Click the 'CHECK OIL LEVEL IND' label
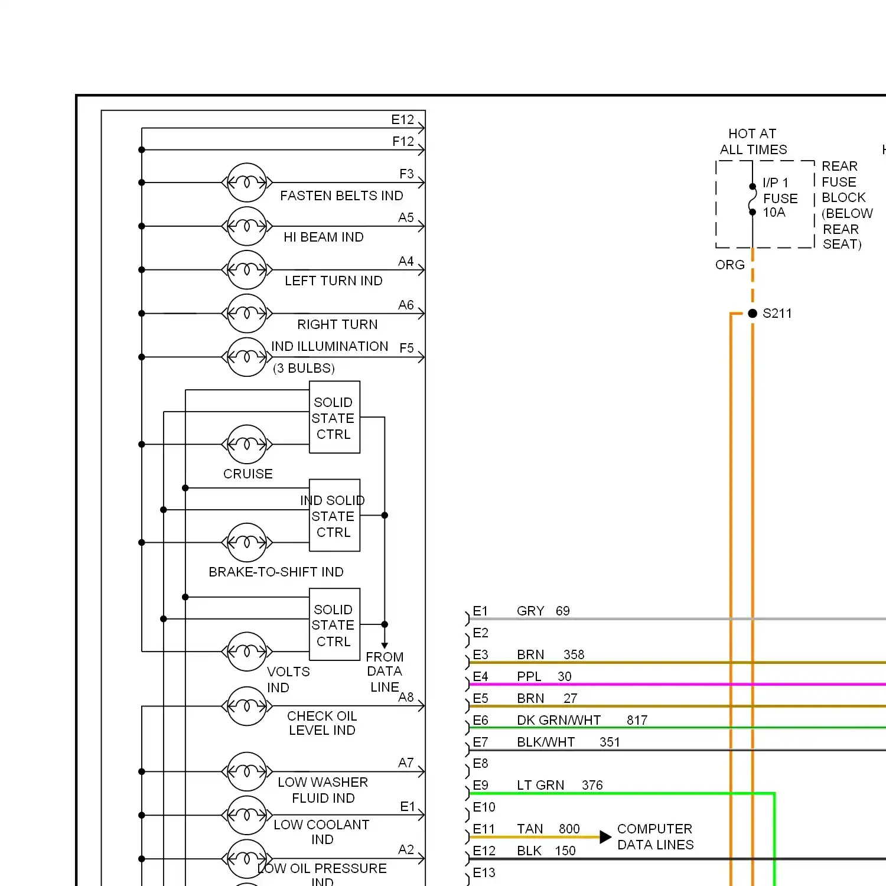Viewport: 886px width, 886px height. tap(322, 723)
